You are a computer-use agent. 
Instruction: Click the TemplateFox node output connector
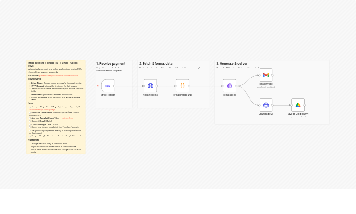(236, 86)
